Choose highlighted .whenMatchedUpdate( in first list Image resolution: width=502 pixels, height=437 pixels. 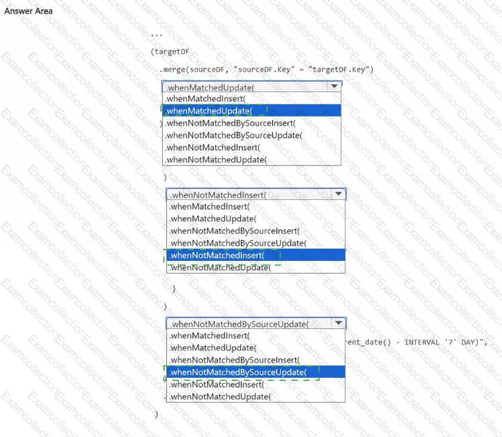(252, 111)
